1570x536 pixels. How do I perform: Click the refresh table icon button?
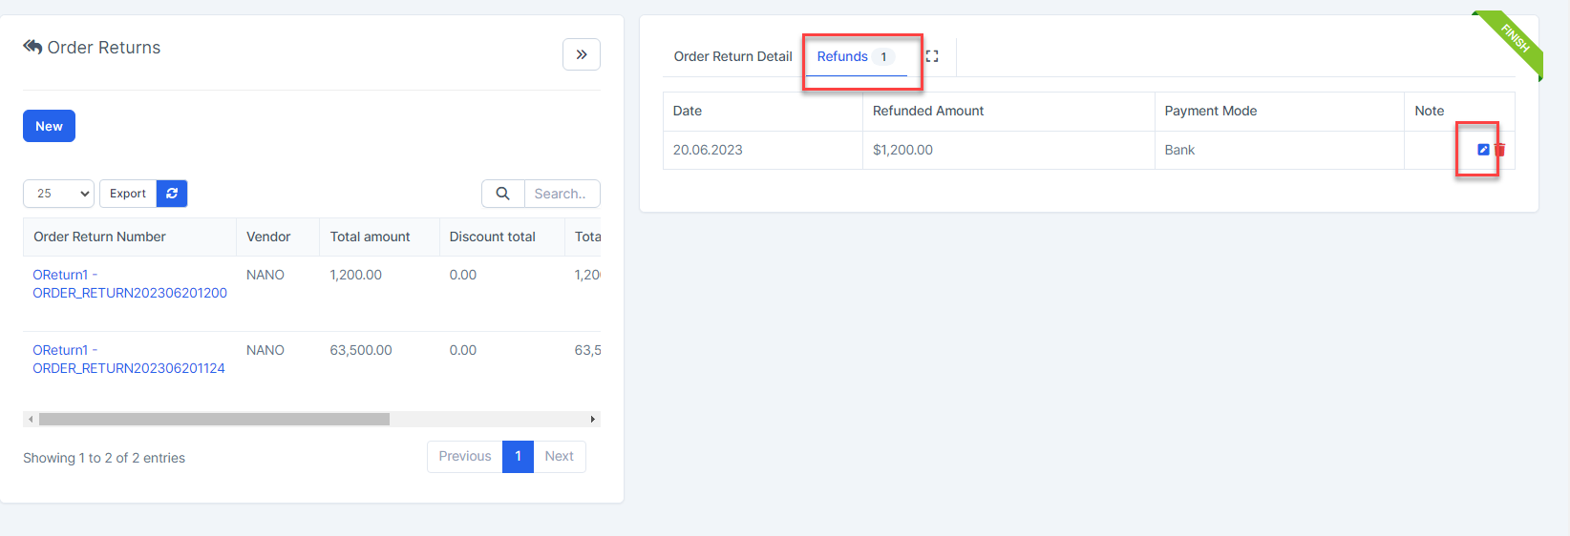click(172, 194)
